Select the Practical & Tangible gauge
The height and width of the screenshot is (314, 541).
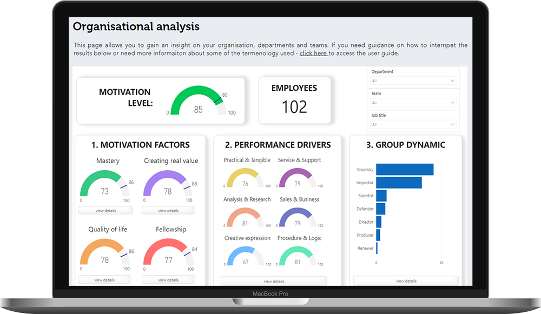(x=246, y=178)
